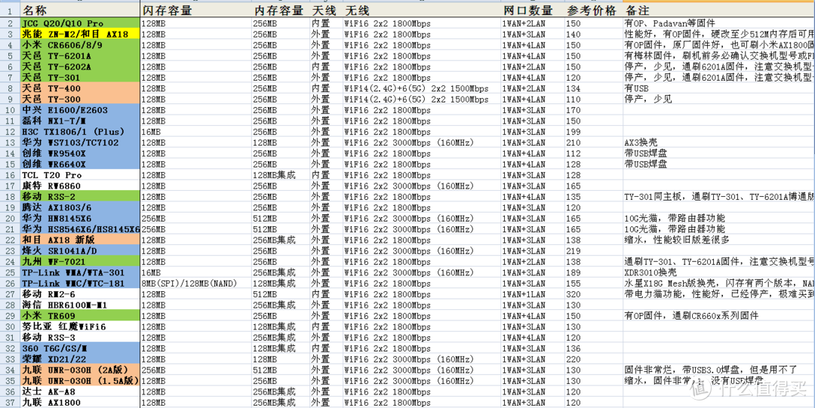This screenshot has height=408, width=815.
Task: Click the 腾达 AX1803/6 cell
Action: point(80,207)
